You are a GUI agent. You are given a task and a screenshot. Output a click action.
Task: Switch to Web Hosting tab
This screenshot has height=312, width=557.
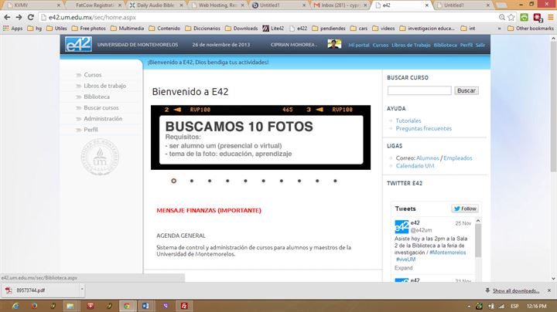217,5
